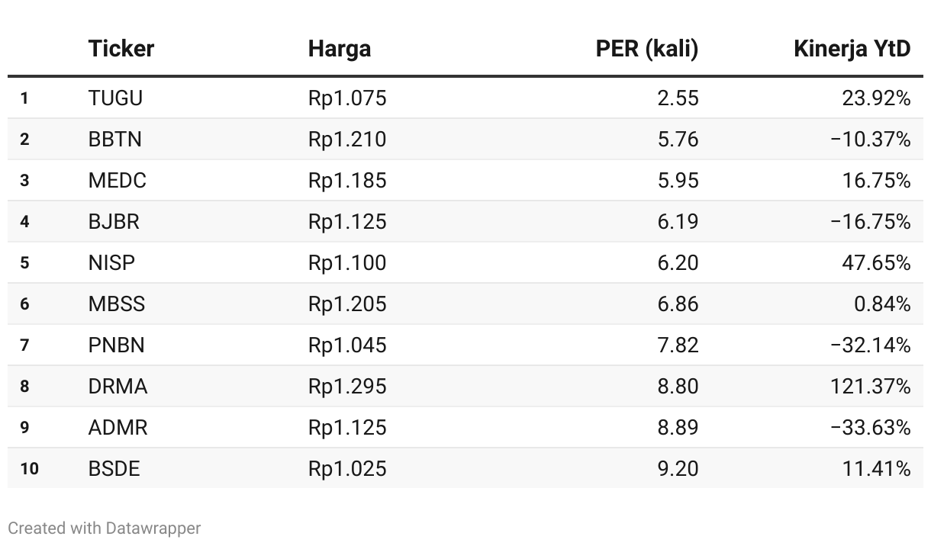Open the Created with Datawrapper link

(x=105, y=528)
